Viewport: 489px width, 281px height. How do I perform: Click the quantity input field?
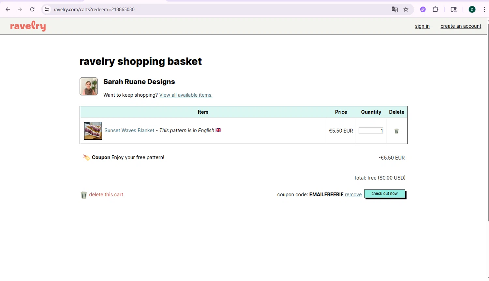click(371, 131)
